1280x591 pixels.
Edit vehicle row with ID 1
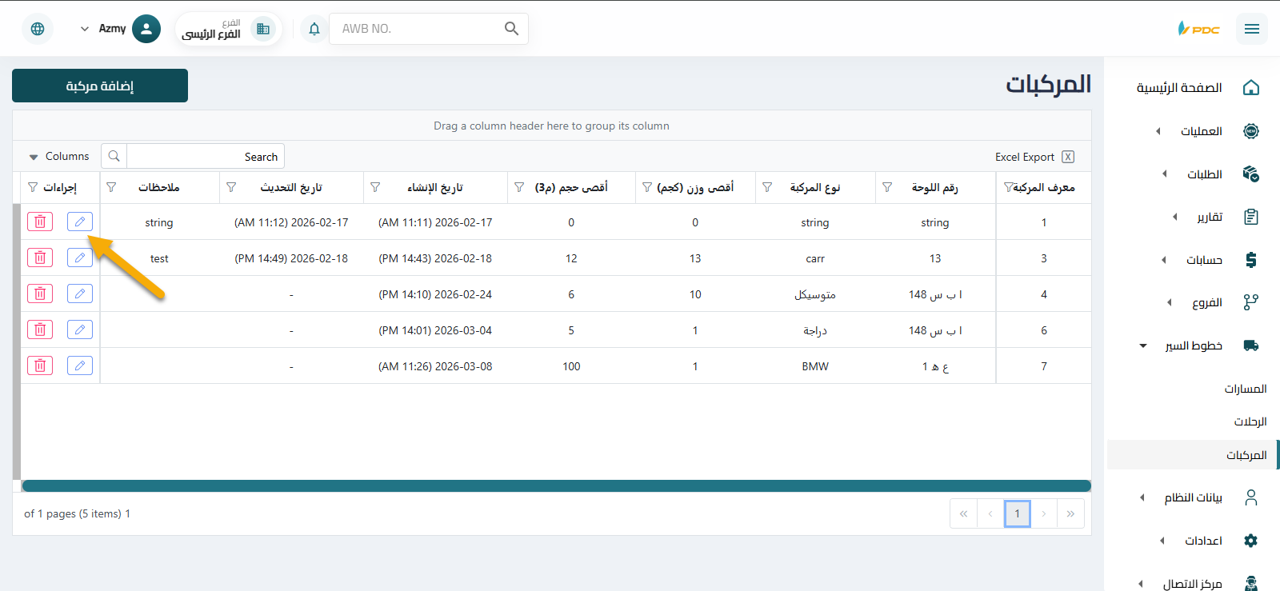coord(80,222)
